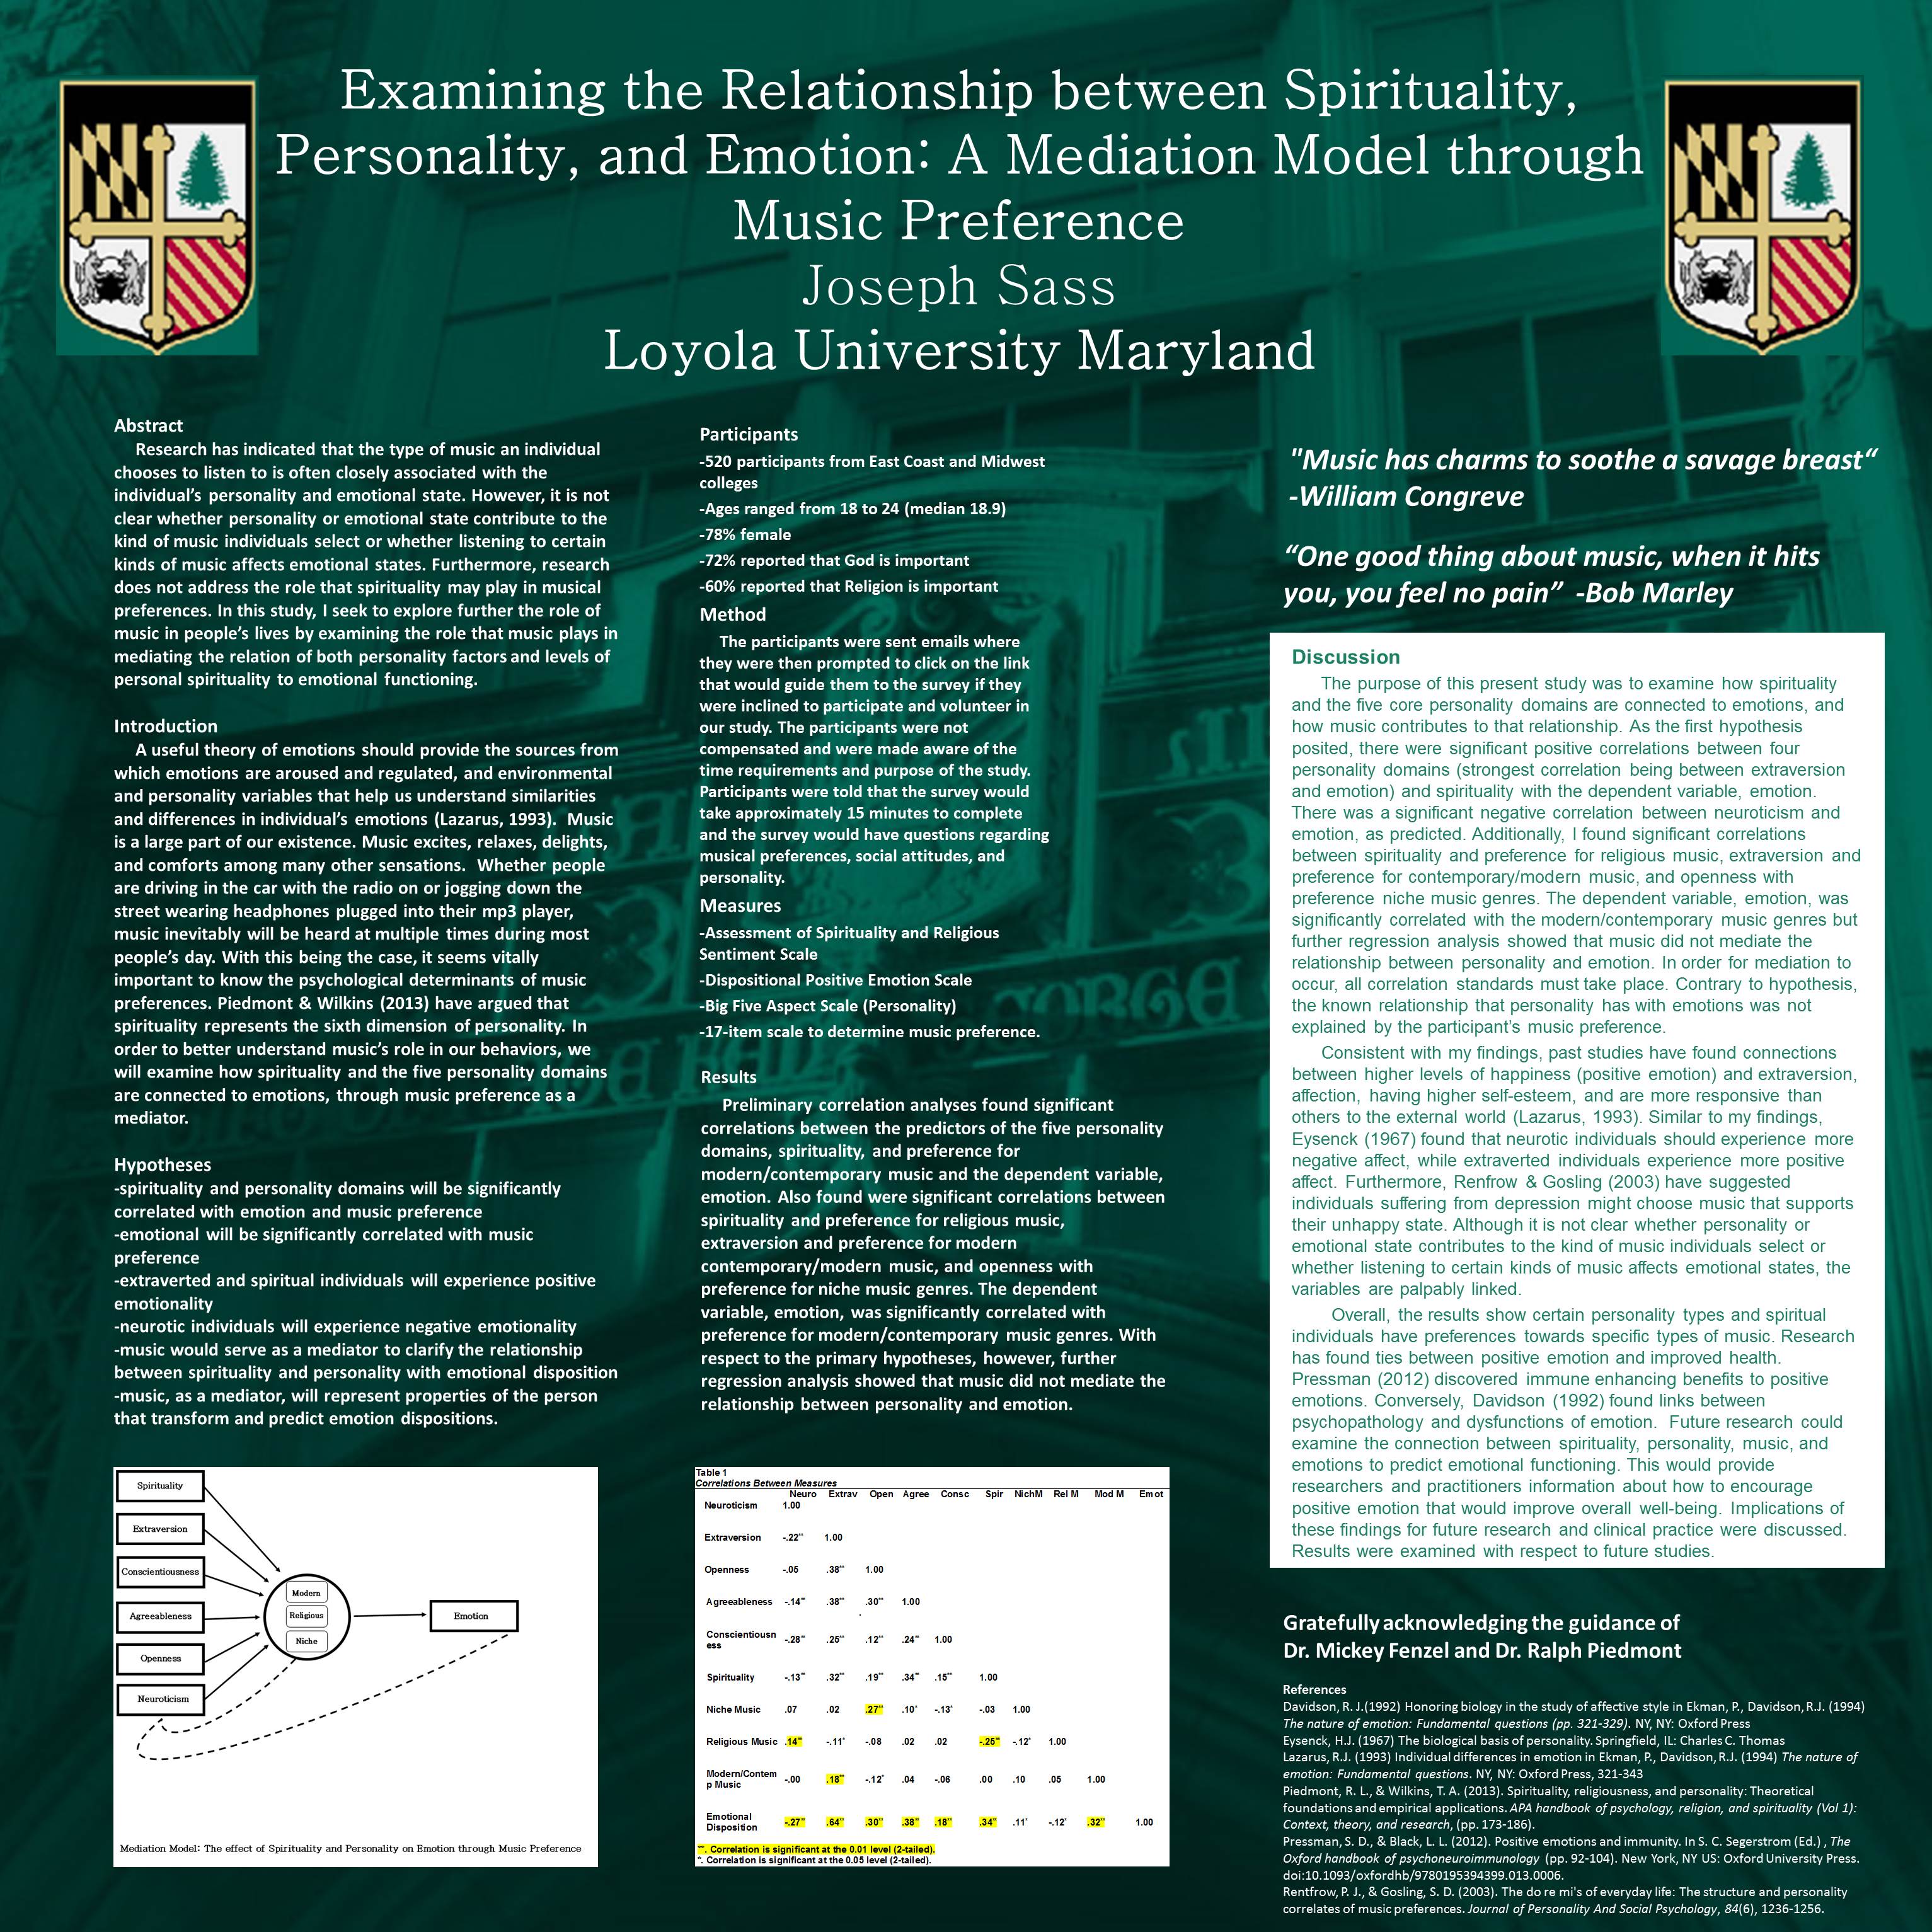Screen dimensions: 1932x1932
Task: Click the Results heading
Action: click(x=728, y=1077)
